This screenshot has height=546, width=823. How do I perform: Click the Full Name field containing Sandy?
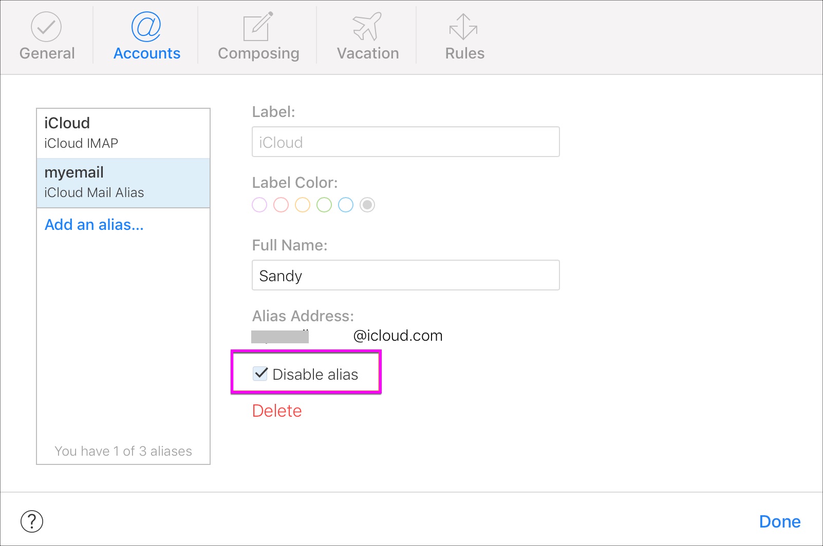coord(406,275)
